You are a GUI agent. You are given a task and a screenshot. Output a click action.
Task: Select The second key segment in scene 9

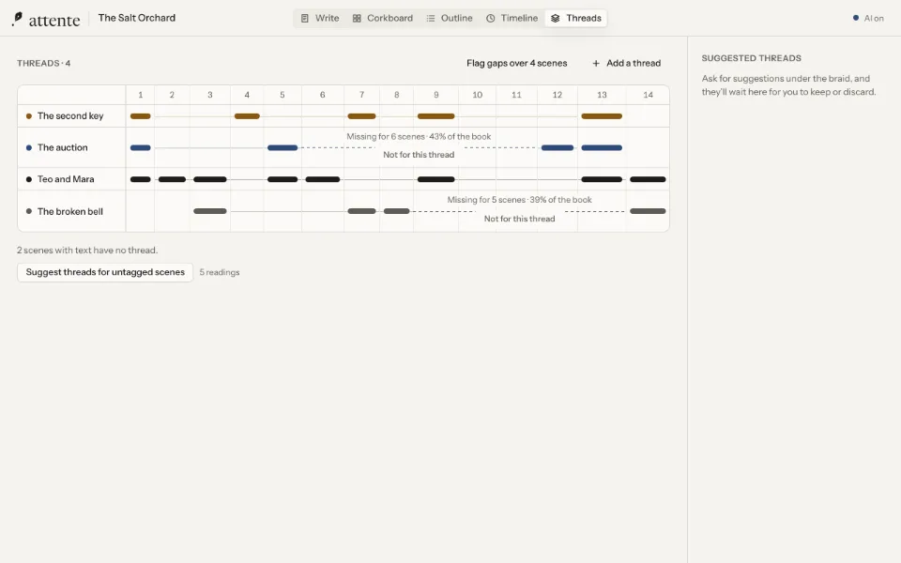pos(436,116)
